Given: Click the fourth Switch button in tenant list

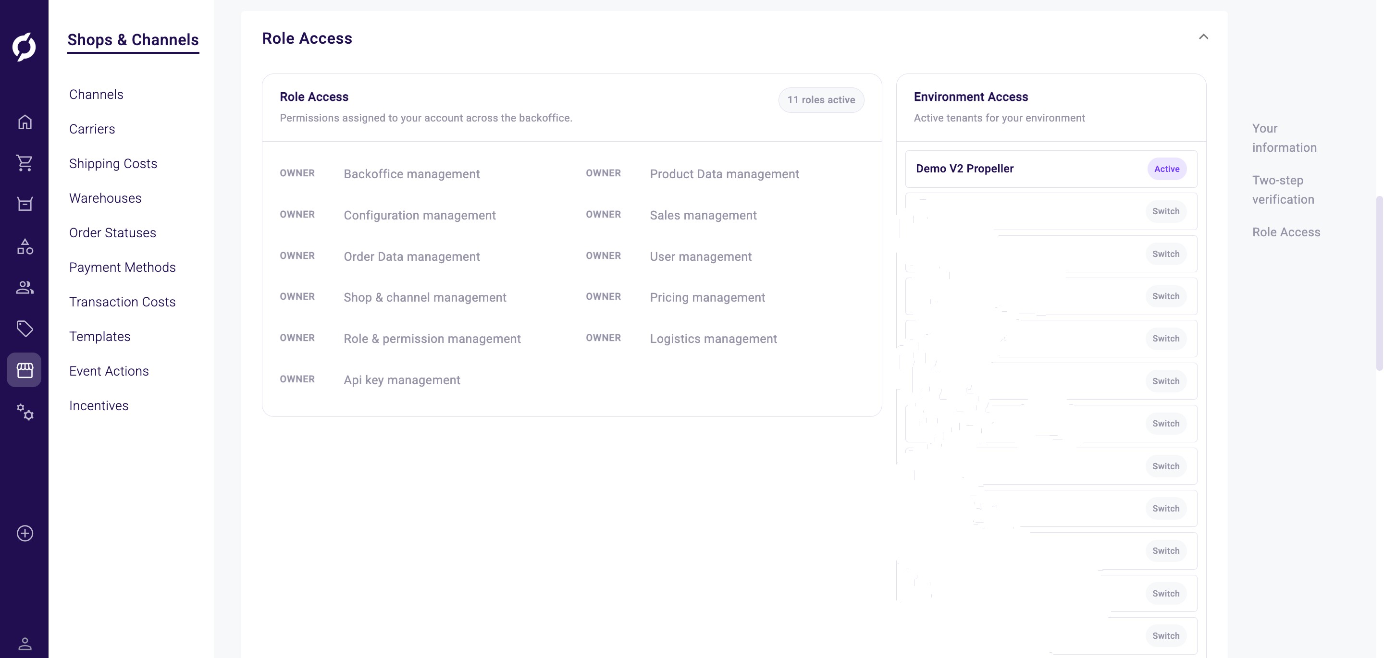Looking at the screenshot, I should point(1166,339).
